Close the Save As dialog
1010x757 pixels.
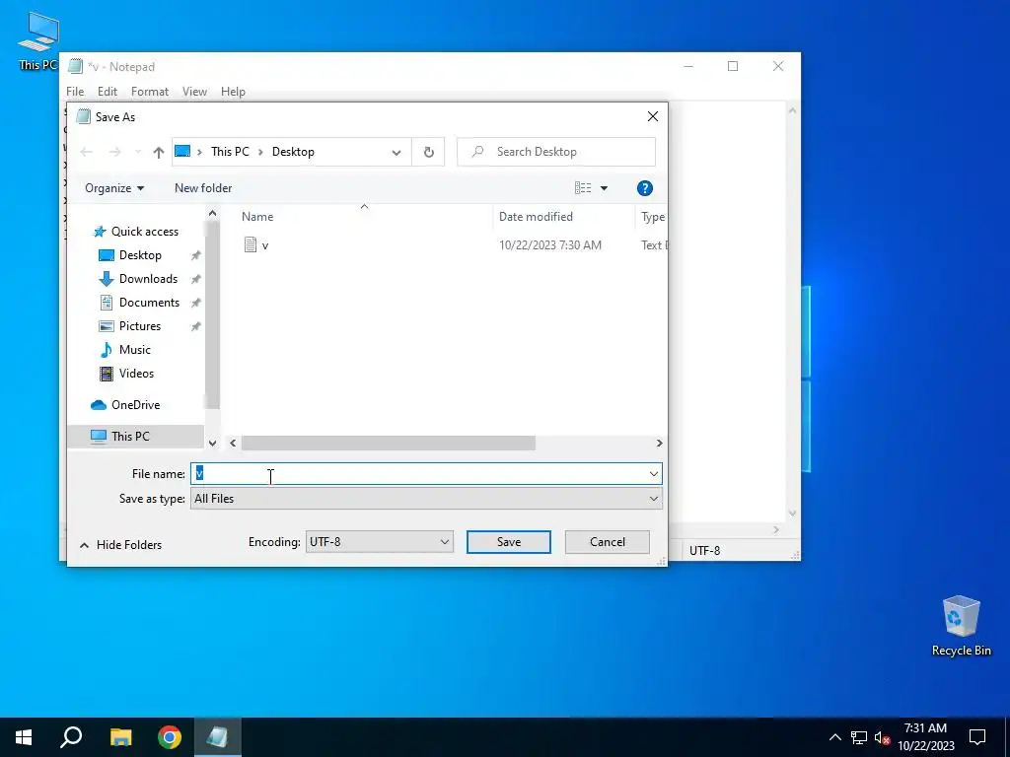(x=653, y=116)
